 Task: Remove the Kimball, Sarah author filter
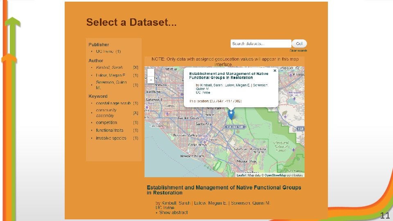coord(136,68)
